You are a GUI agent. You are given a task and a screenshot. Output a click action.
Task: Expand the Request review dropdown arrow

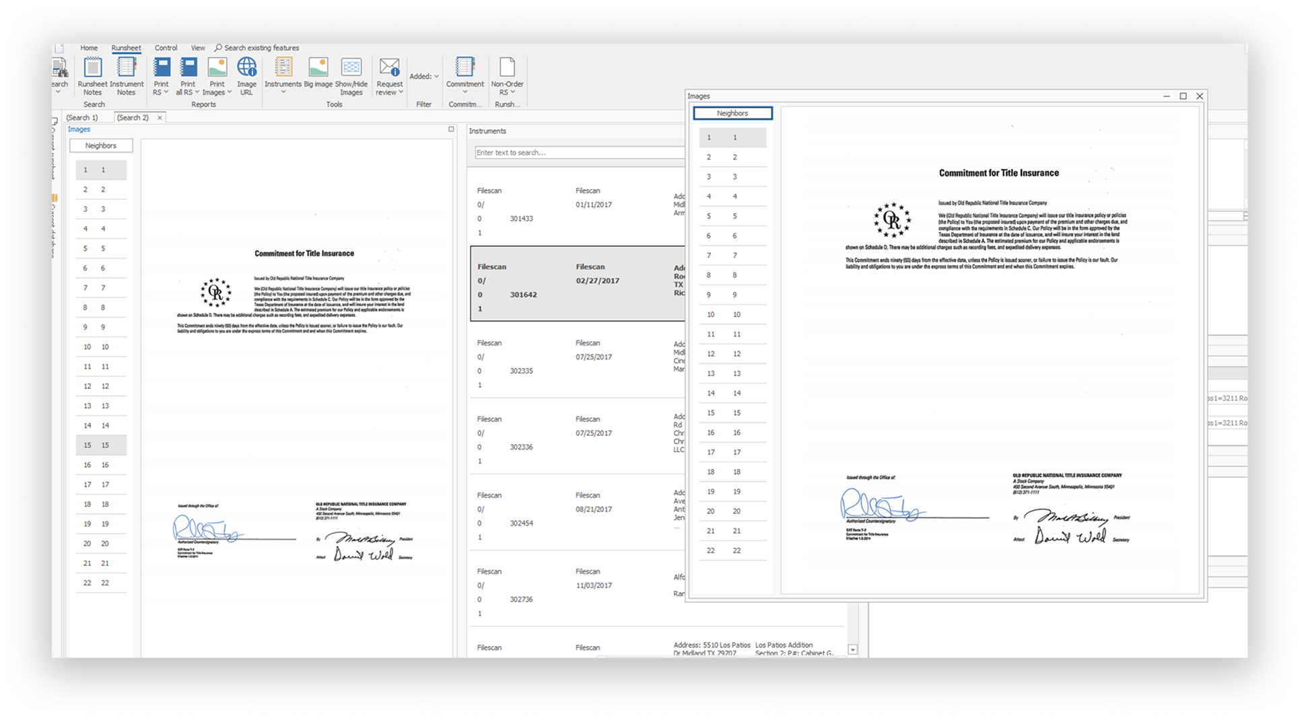click(x=401, y=92)
